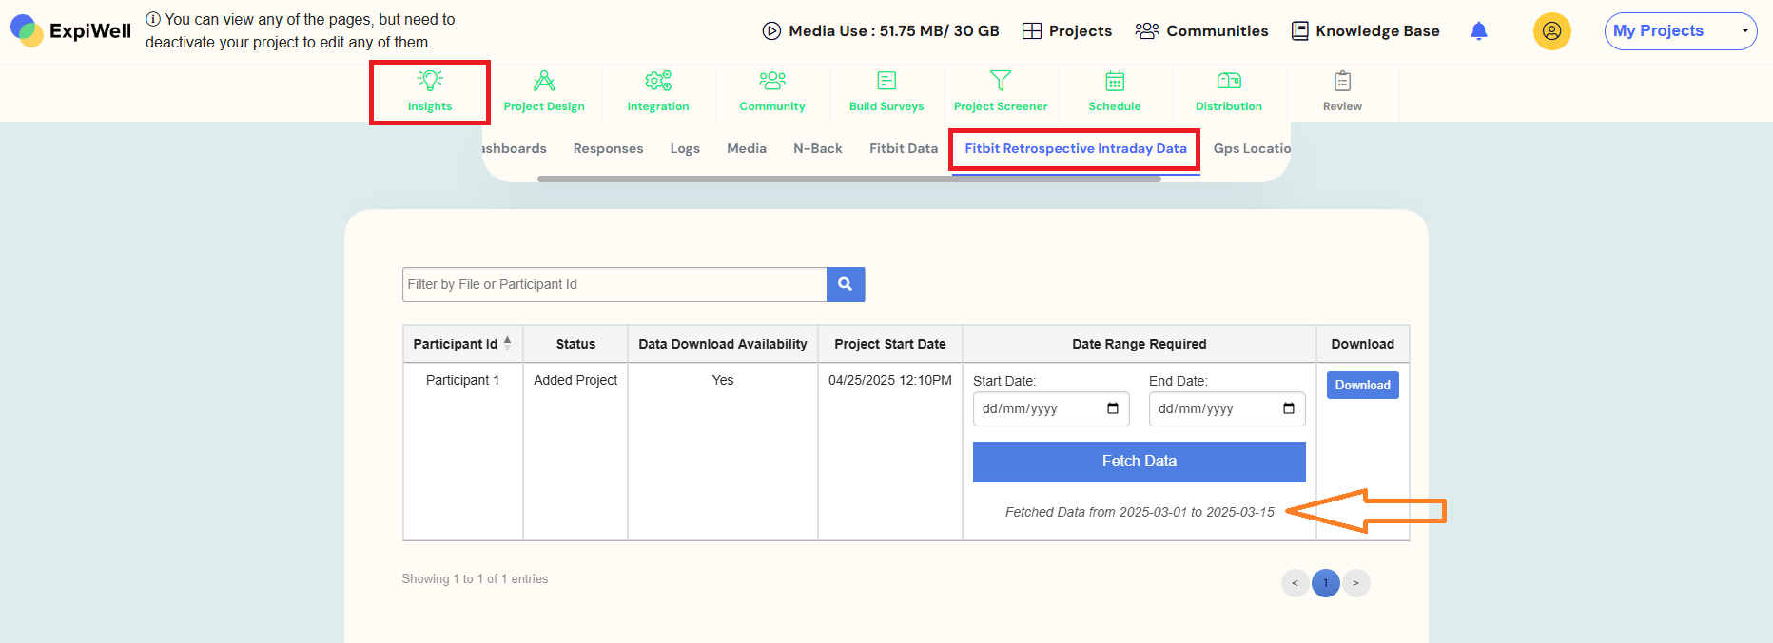The height and width of the screenshot is (643, 1773).
Task: Select page 1 in pagination
Action: coord(1325,583)
